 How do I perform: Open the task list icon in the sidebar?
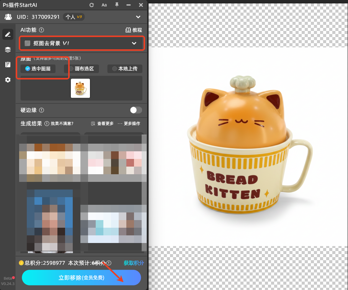[x=8, y=65]
